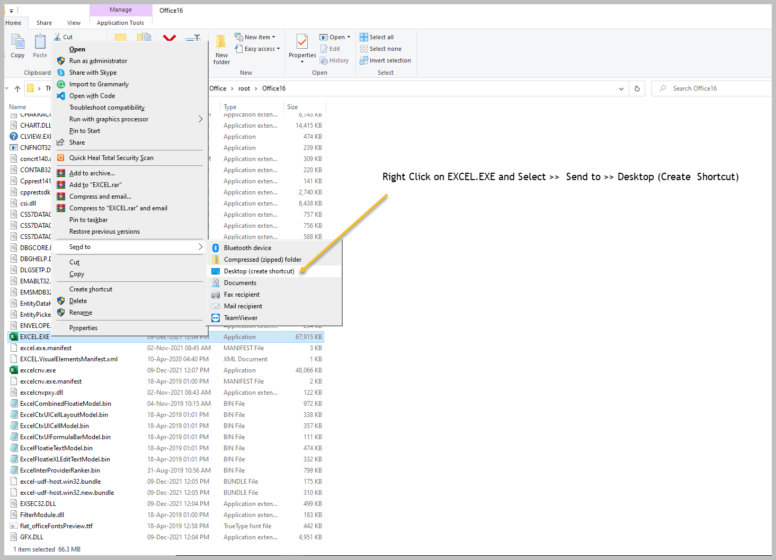Select ExcelInterProviderRanker.bin file

coord(166,470)
